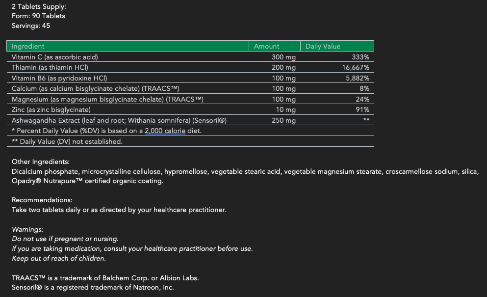This screenshot has height=297, width=487.
Task: Click the 333% daily value cell
Action: coord(360,57)
